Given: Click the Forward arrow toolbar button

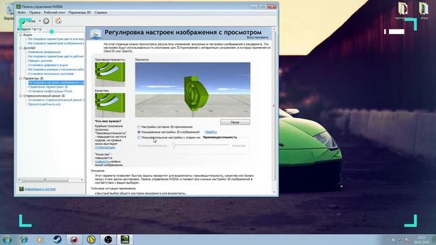Looking at the screenshot, I should click(x=46, y=21).
